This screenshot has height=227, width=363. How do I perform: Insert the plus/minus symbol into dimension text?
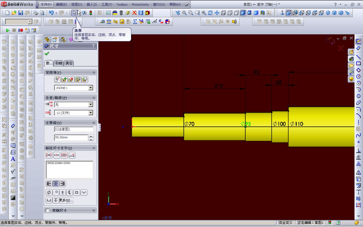tap(63, 192)
